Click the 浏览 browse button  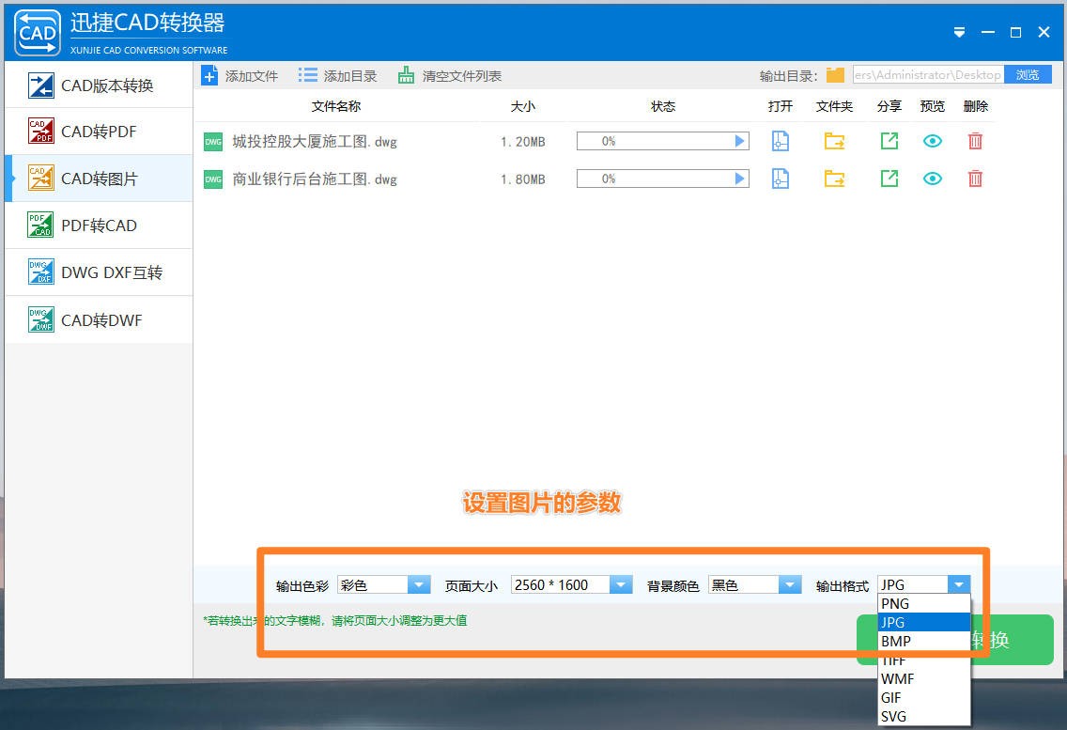(x=1028, y=74)
